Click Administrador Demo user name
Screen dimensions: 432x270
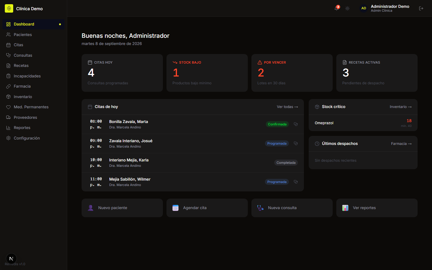390,6
